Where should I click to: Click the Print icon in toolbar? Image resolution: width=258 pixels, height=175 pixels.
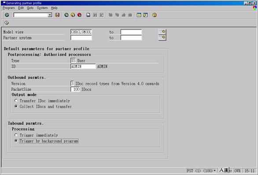[x=88, y=15]
